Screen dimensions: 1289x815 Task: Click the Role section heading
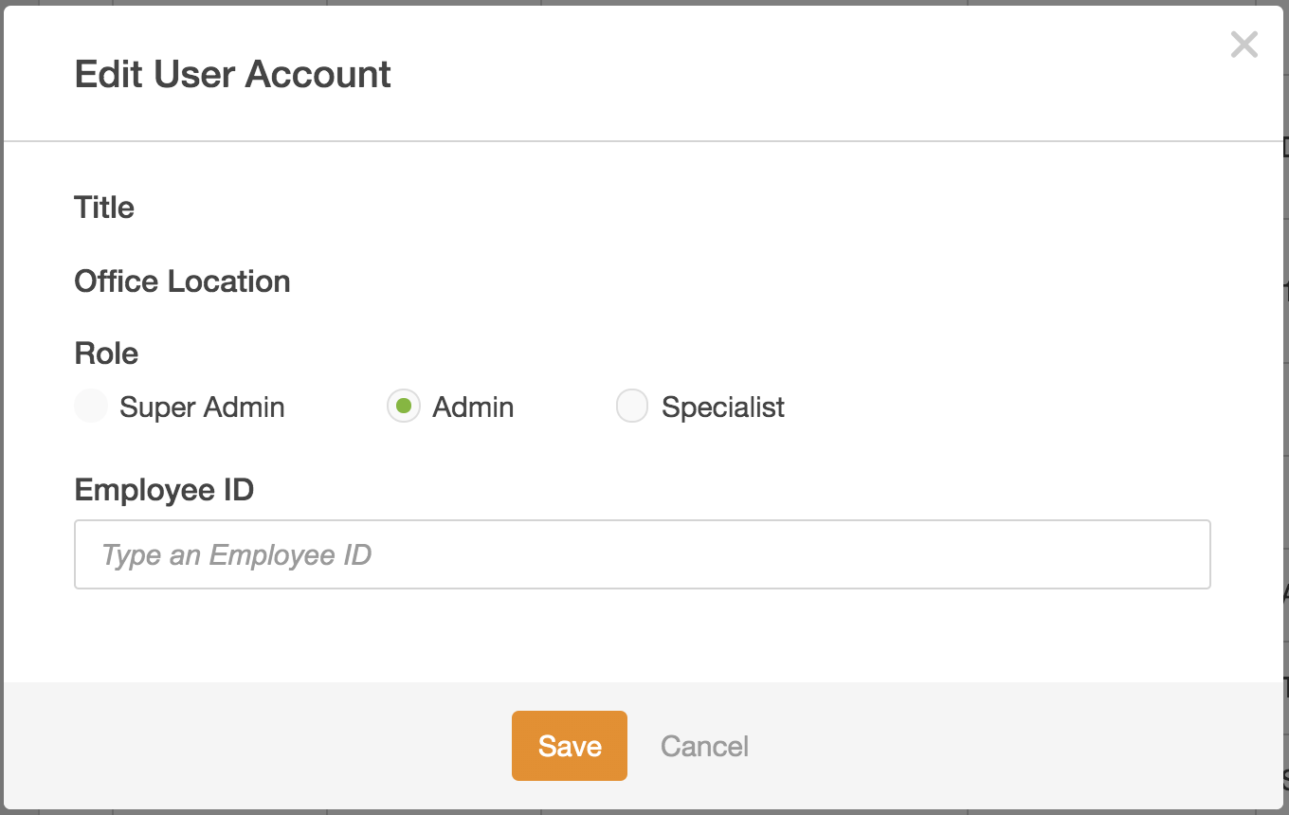coord(106,353)
